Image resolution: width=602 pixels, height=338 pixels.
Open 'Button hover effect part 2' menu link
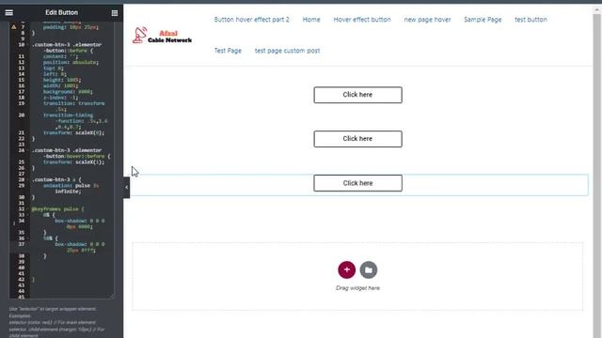click(x=252, y=20)
